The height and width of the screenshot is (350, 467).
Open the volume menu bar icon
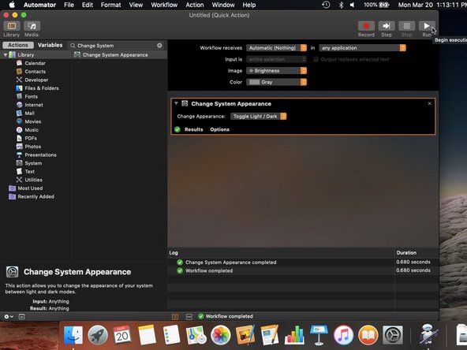(x=353, y=5)
